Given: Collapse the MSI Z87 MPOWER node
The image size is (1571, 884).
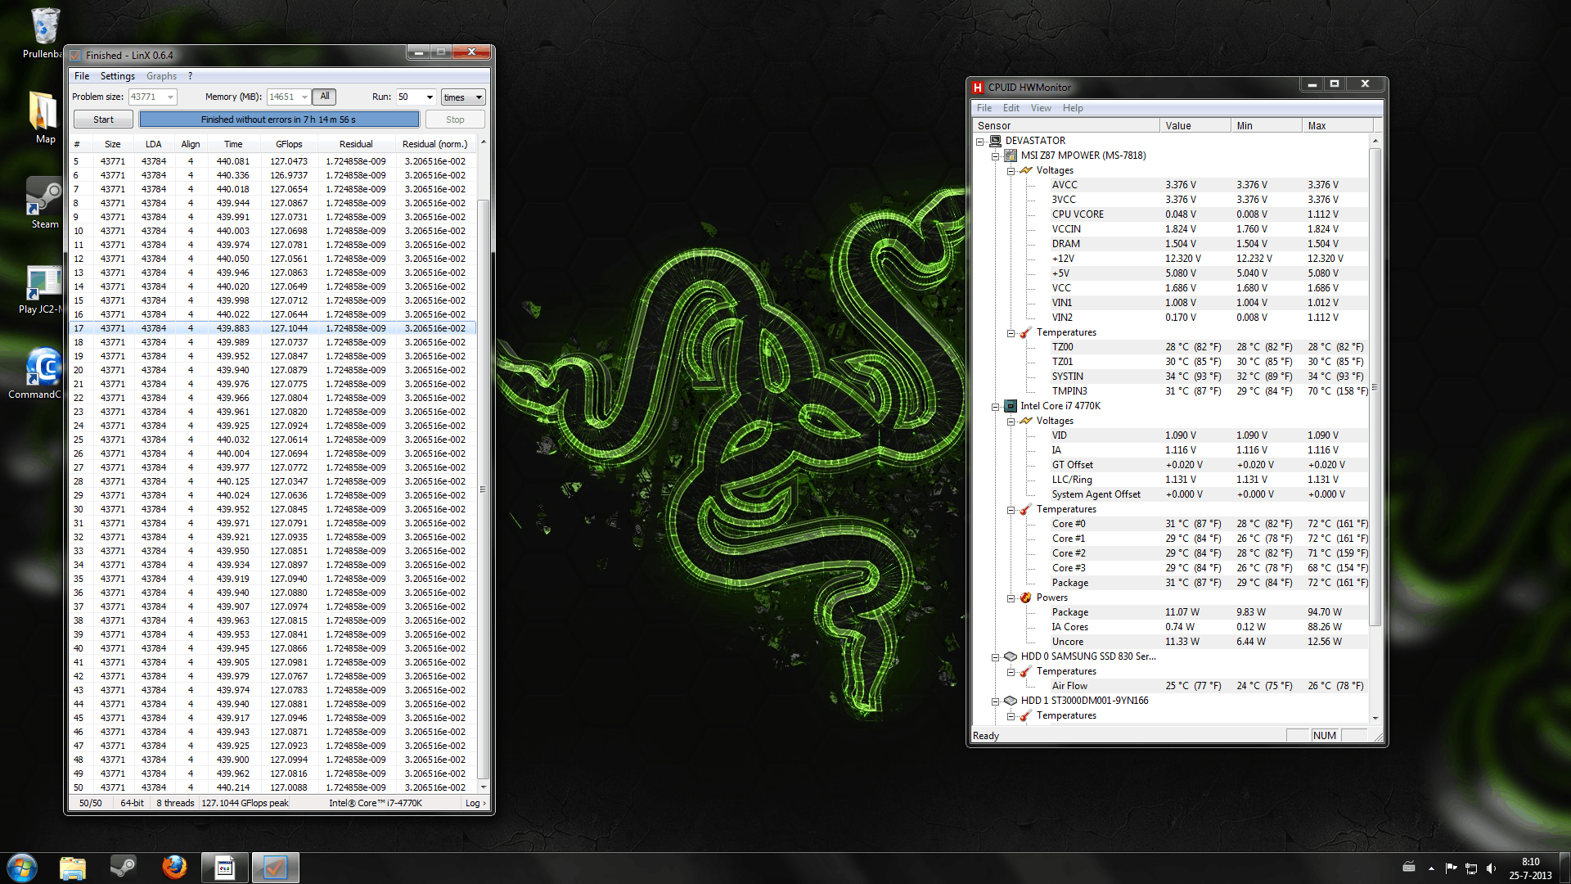Looking at the screenshot, I should tap(995, 156).
